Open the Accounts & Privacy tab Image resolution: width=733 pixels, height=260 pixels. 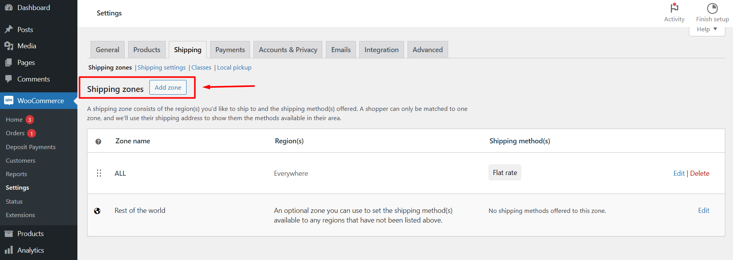[x=288, y=49]
